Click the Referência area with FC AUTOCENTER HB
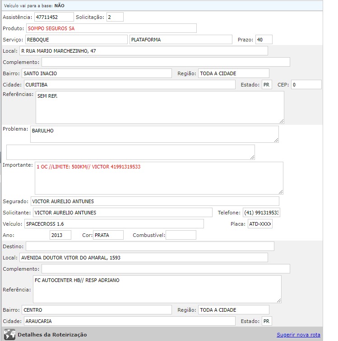Viewport: 338px width, 341px height. (157, 289)
